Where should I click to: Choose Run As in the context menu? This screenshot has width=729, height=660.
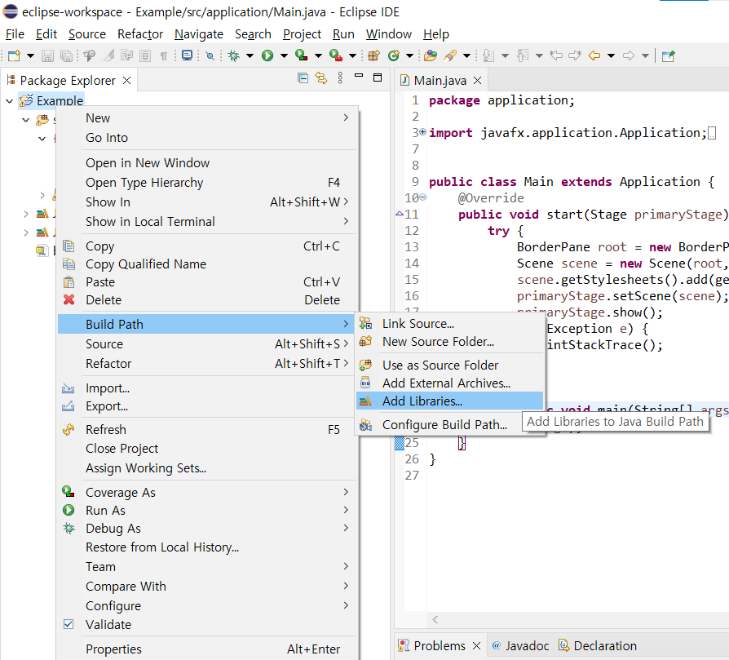pyautogui.click(x=207, y=511)
